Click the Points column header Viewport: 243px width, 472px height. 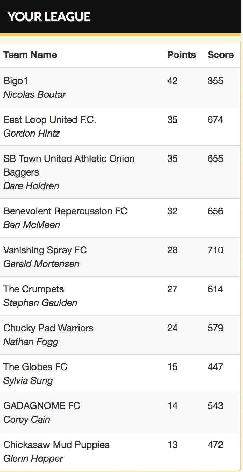(182, 55)
